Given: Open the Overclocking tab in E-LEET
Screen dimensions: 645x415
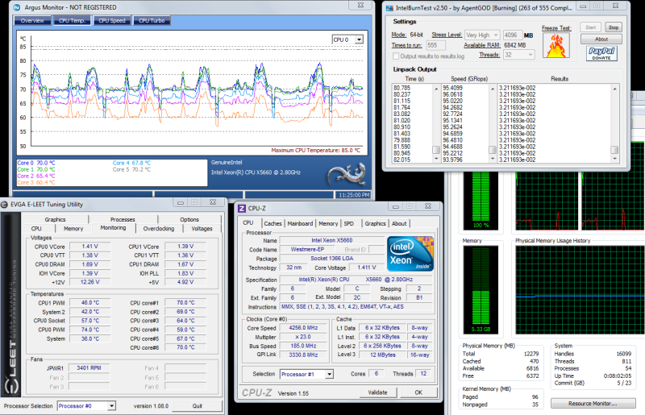Looking at the screenshot, I should (x=159, y=229).
